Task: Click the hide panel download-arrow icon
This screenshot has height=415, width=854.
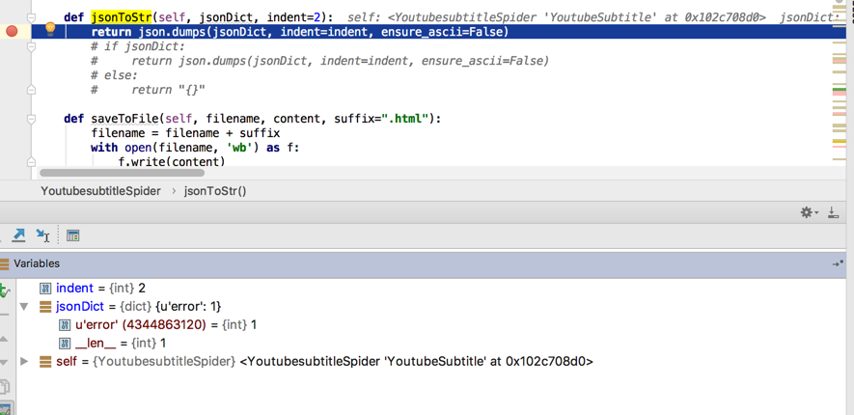Action: click(x=833, y=212)
